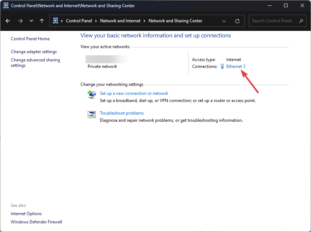Focus the Search Control Panel field
This screenshot has width=311, height=232.
[273, 21]
